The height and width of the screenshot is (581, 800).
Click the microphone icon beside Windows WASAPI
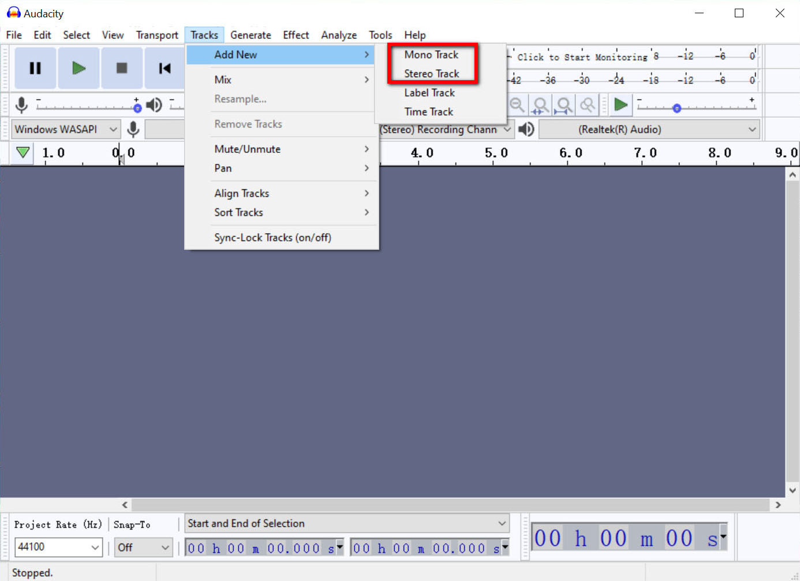pyautogui.click(x=133, y=129)
